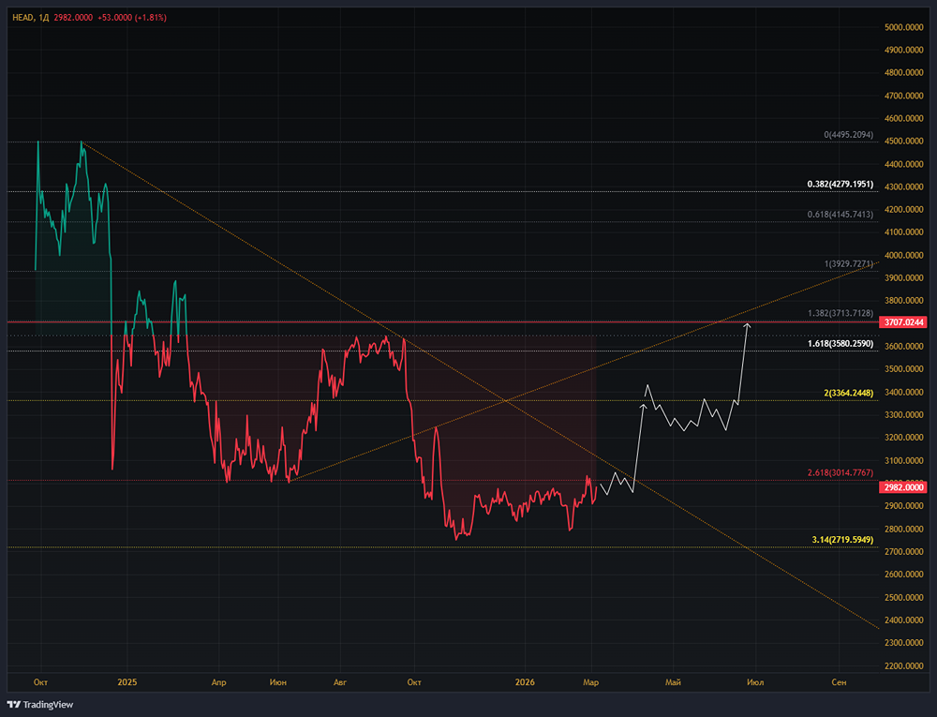
Task: Click 2400.0000 on the price axis
Action: tap(904, 620)
